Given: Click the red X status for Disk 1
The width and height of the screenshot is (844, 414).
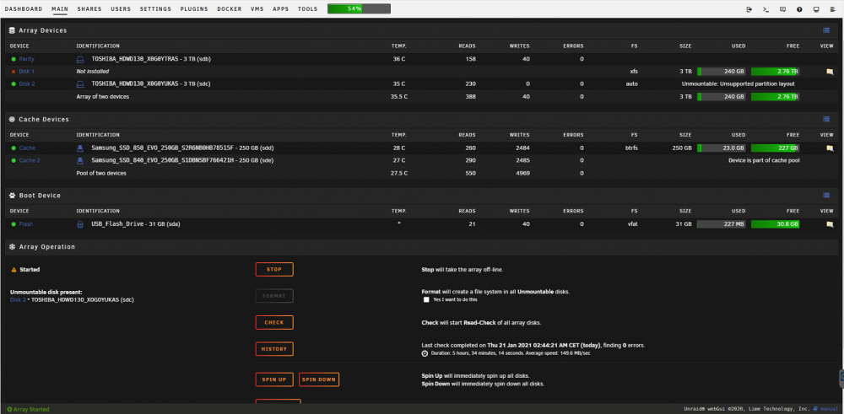Looking at the screenshot, I should pos(14,72).
